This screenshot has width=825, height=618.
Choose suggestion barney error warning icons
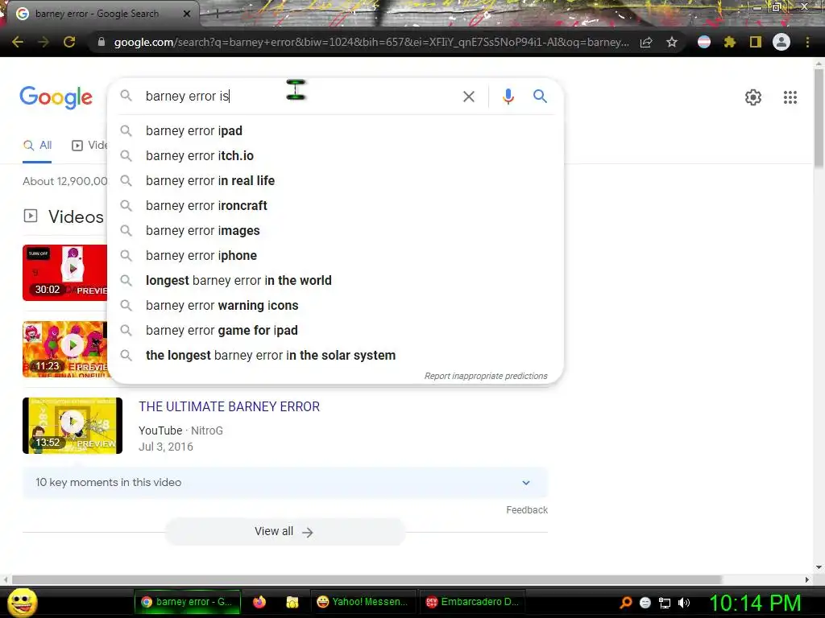(x=335, y=305)
